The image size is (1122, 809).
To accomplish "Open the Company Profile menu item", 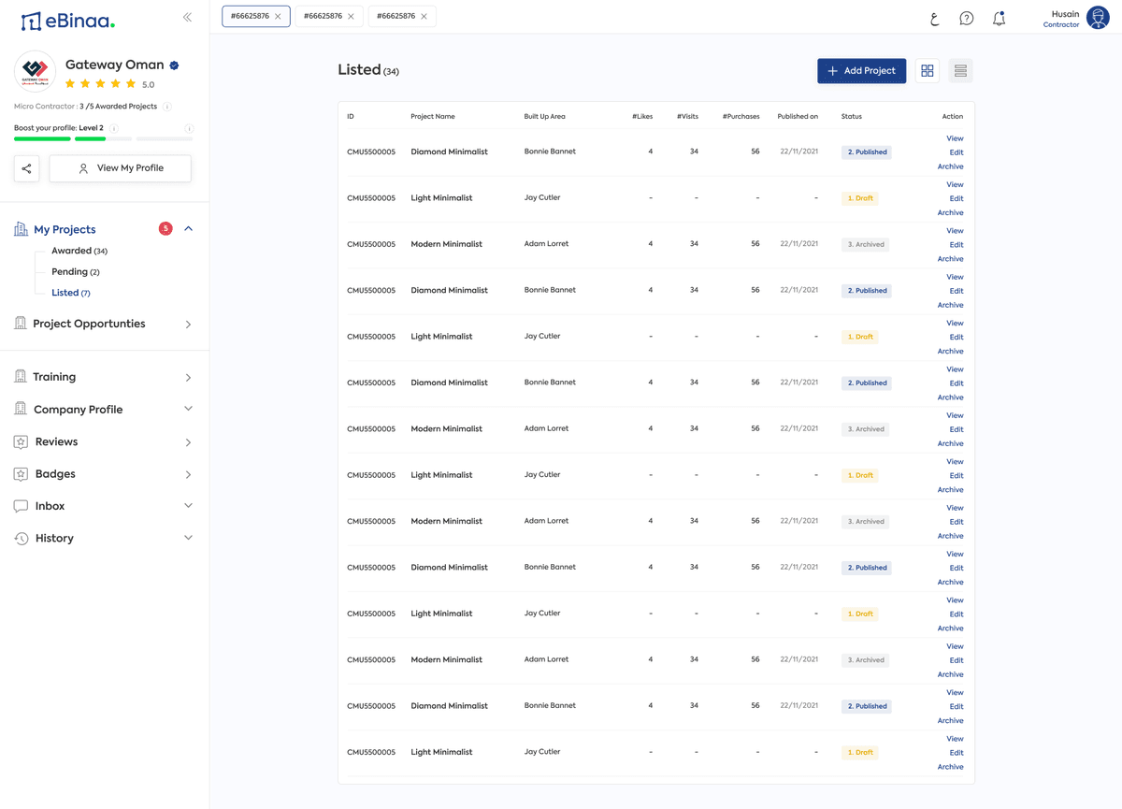I will 78,410.
